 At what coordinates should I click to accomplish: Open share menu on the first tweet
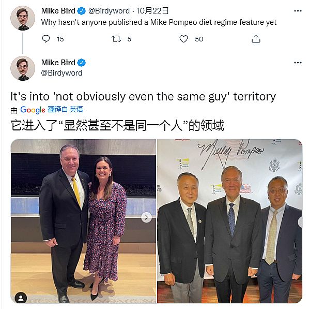(x=256, y=39)
